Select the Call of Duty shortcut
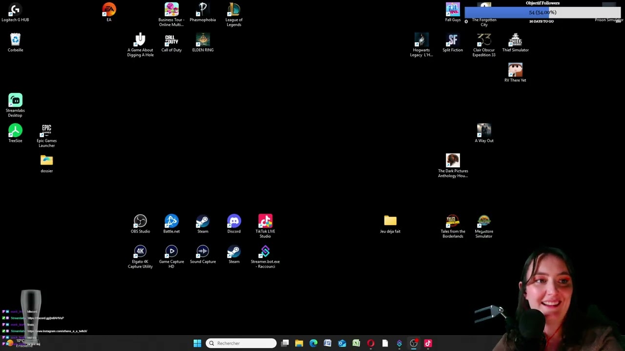 pos(171,42)
